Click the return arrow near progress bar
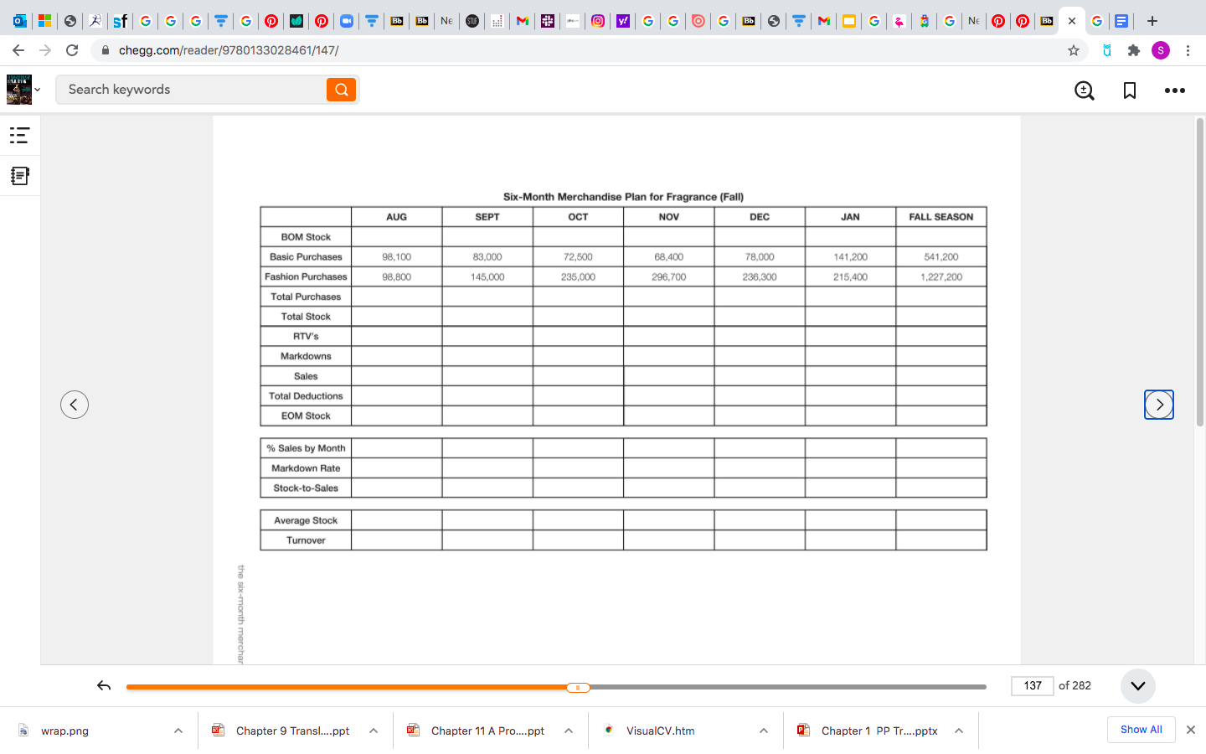The width and height of the screenshot is (1206, 754). click(104, 686)
